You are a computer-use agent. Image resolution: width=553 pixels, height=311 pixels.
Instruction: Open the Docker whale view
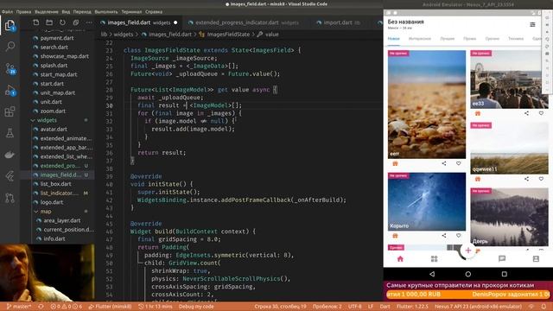click(10, 155)
